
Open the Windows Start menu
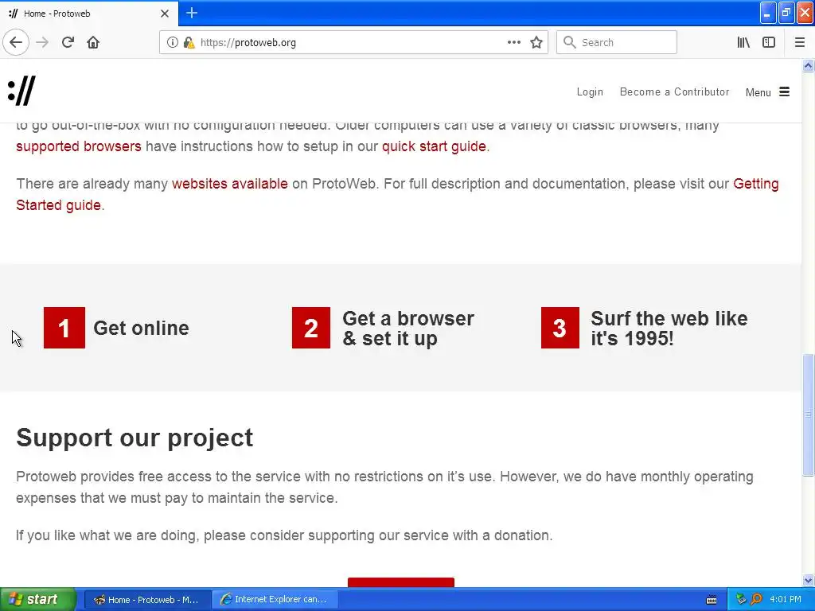tap(38, 599)
